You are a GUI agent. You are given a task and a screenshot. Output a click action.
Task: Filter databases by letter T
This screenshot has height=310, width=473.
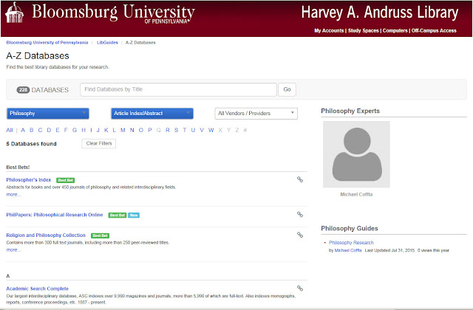(184, 130)
